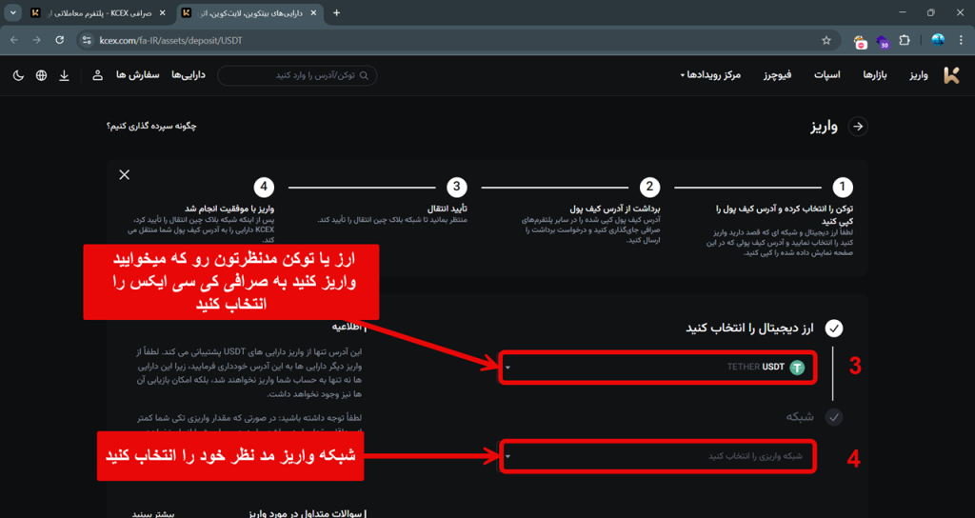Screen dimensions: 975x518
Task: Click step 3 circle in guide
Action: pyautogui.click(x=457, y=188)
